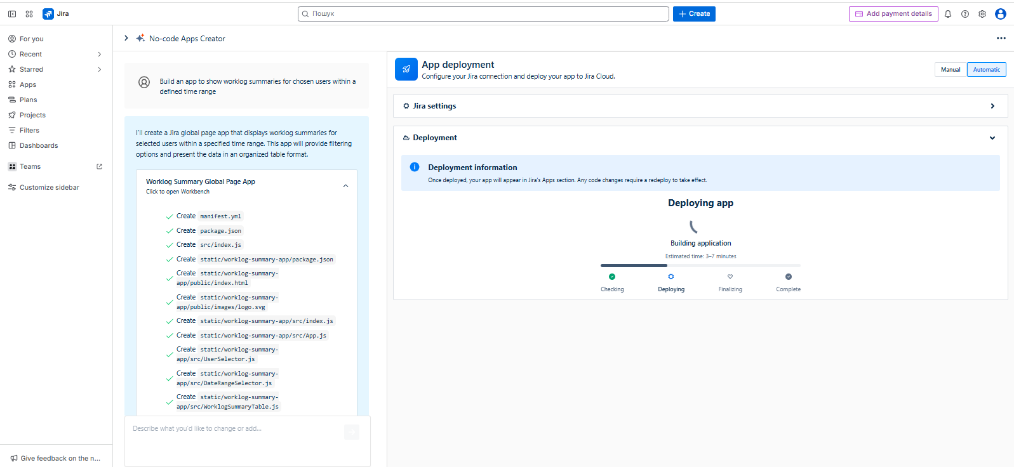
Task: Click Add payment details button
Action: click(893, 14)
